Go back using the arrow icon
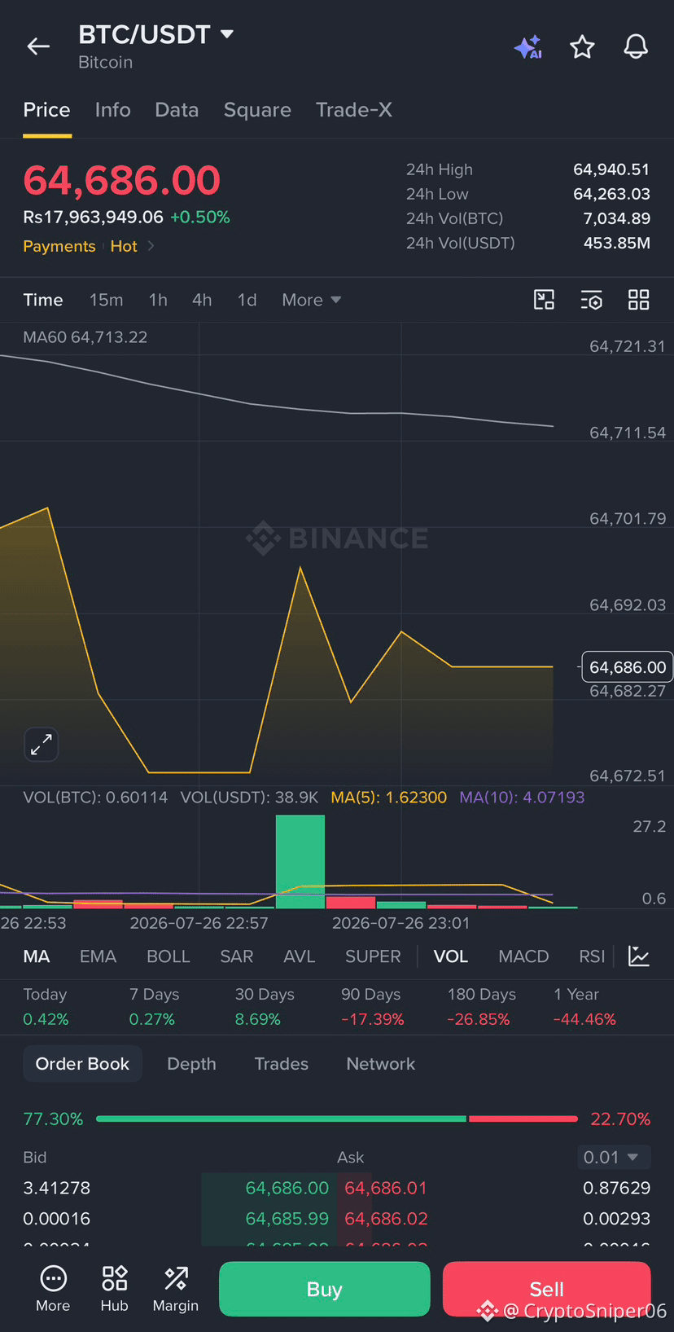Screen dimensions: 674x1332 38,46
